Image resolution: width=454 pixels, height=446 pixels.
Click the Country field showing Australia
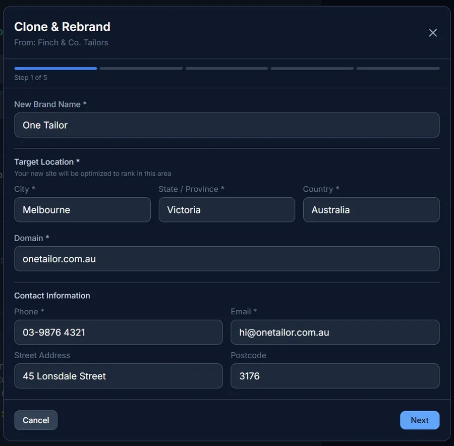[x=371, y=210]
